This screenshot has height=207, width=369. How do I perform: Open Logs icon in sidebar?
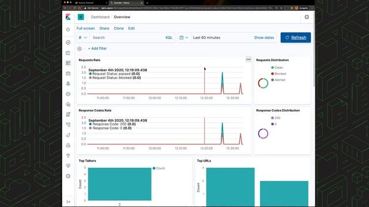[x=68, y=114]
